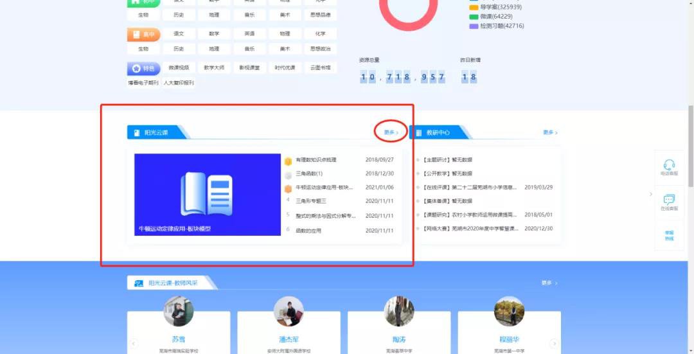Expand 更多 in the 教研中心 section
This screenshot has height=354, width=694.
(550, 133)
